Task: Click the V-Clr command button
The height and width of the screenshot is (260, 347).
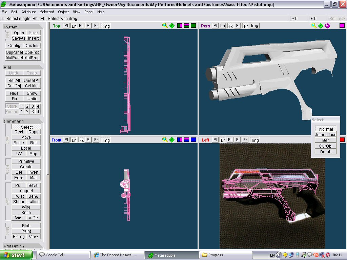Action: click(x=34, y=218)
